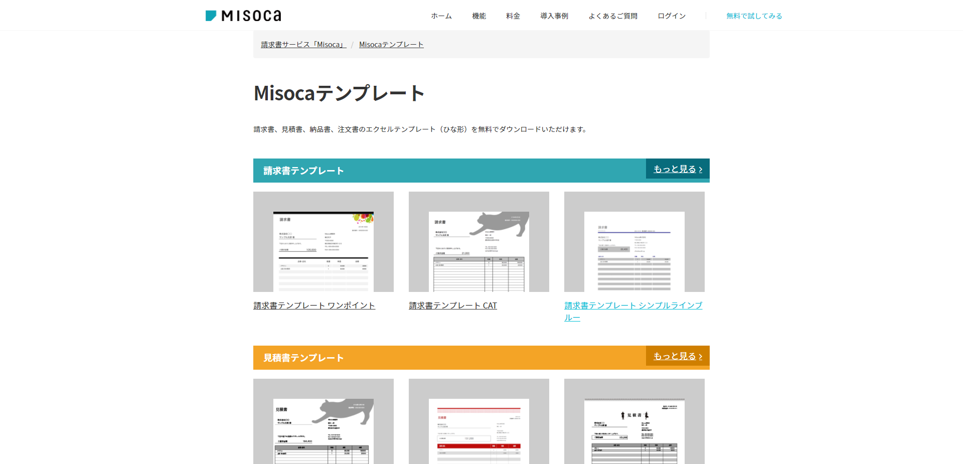This screenshot has height=464, width=963.
Task: Open 請求書テンプレート CAT link
Action: (x=453, y=305)
